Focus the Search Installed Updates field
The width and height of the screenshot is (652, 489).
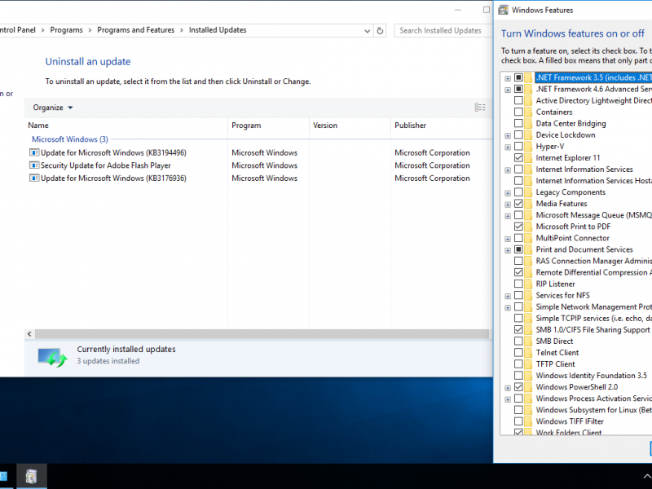(443, 31)
